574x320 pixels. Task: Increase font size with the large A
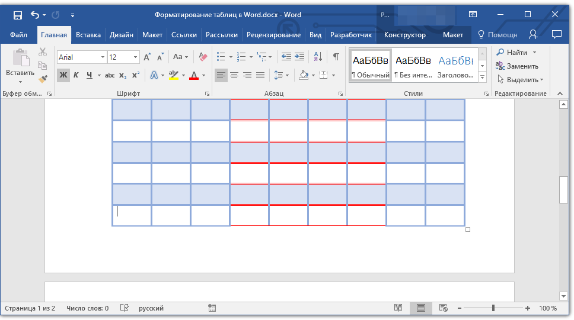click(x=147, y=57)
